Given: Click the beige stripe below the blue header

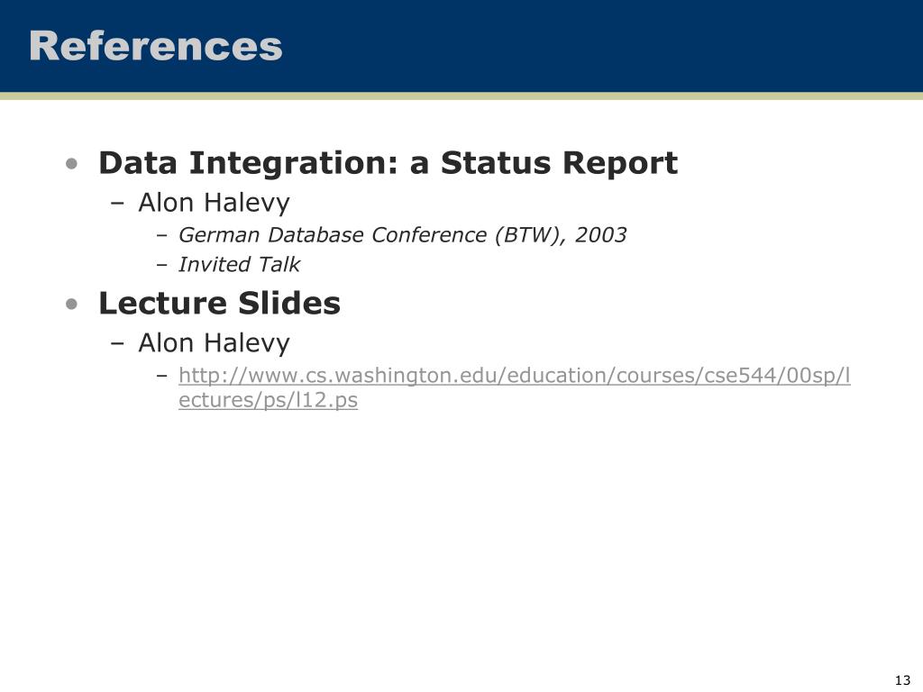Looking at the screenshot, I should [x=461, y=96].
